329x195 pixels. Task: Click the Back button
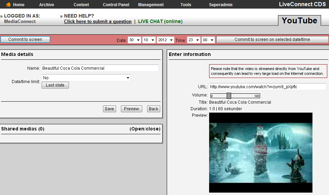(x=154, y=109)
